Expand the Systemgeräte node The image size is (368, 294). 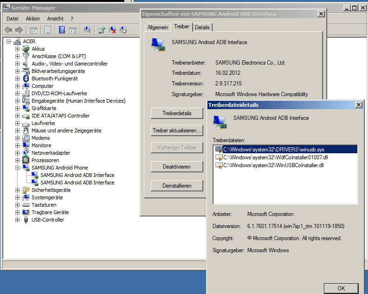click(x=17, y=197)
